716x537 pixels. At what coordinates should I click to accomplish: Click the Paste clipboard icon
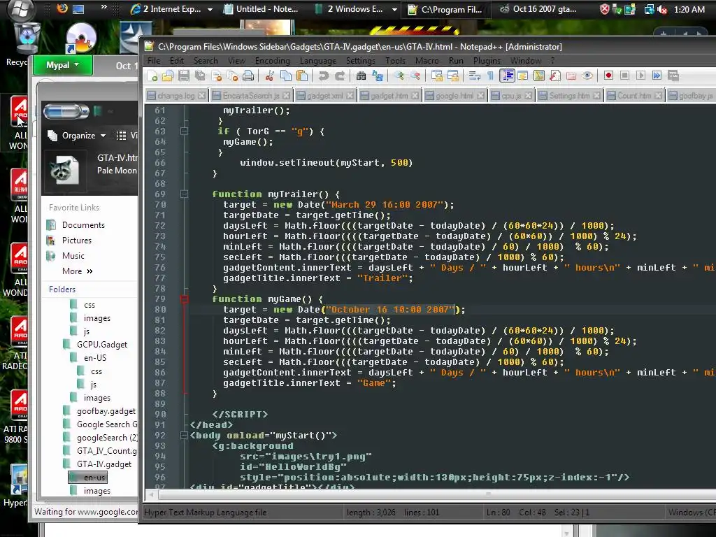click(302, 76)
